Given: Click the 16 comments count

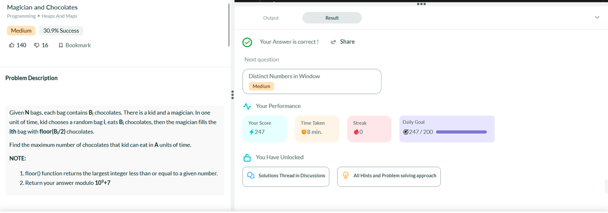Looking at the screenshot, I should tap(45, 45).
